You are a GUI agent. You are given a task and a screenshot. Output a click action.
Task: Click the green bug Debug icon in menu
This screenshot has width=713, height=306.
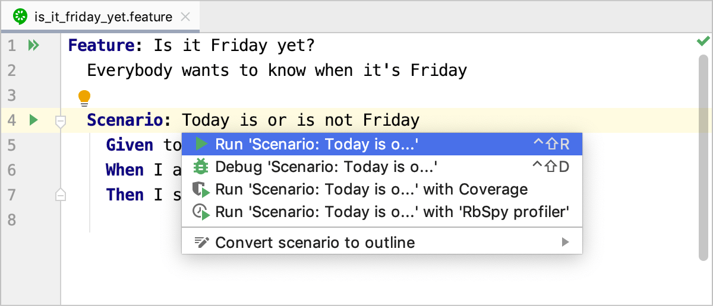click(x=201, y=167)
